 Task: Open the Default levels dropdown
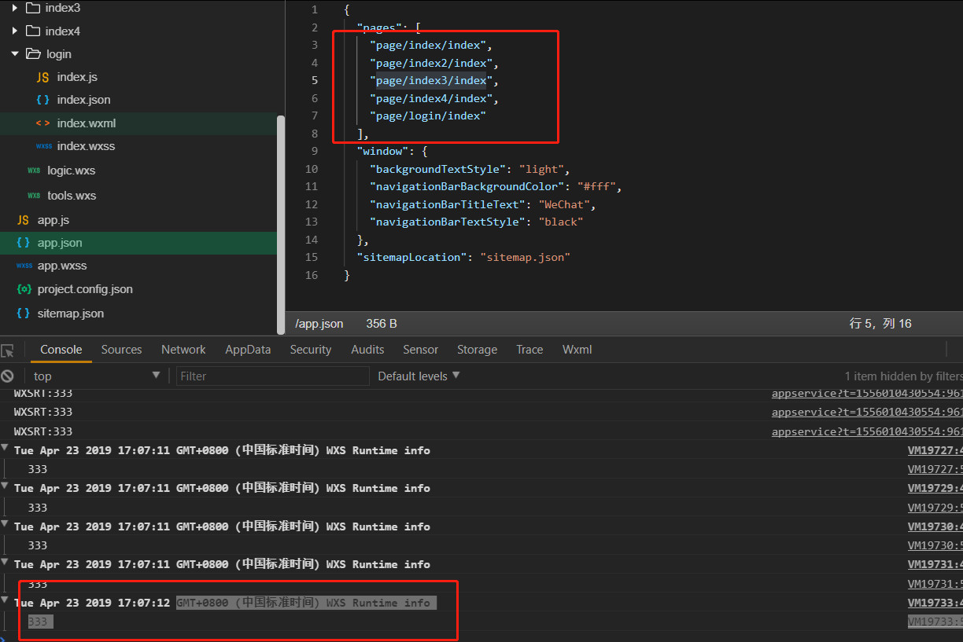point(419,376)
